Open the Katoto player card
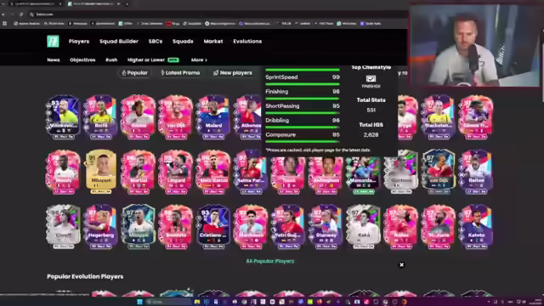This screenshot has width=544, height=306. pos(476,227)
